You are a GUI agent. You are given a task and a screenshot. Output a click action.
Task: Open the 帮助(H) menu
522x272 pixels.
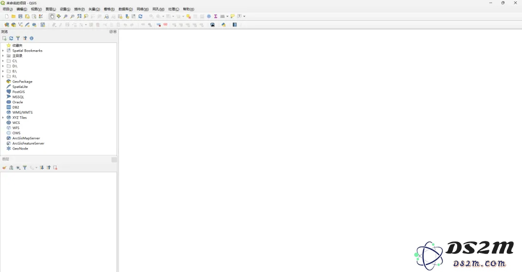tap(188, 9)
